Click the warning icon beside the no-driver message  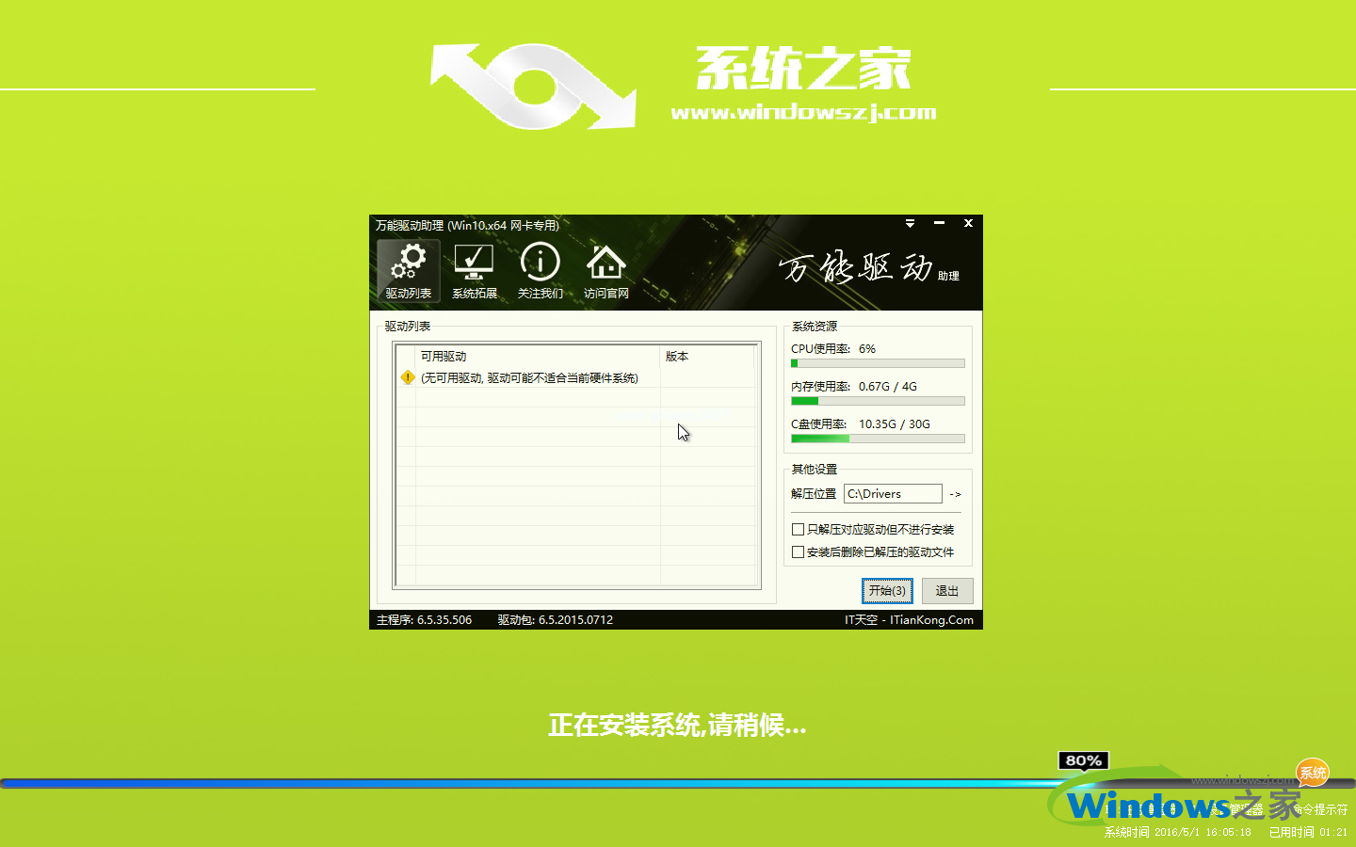[407, 377]
